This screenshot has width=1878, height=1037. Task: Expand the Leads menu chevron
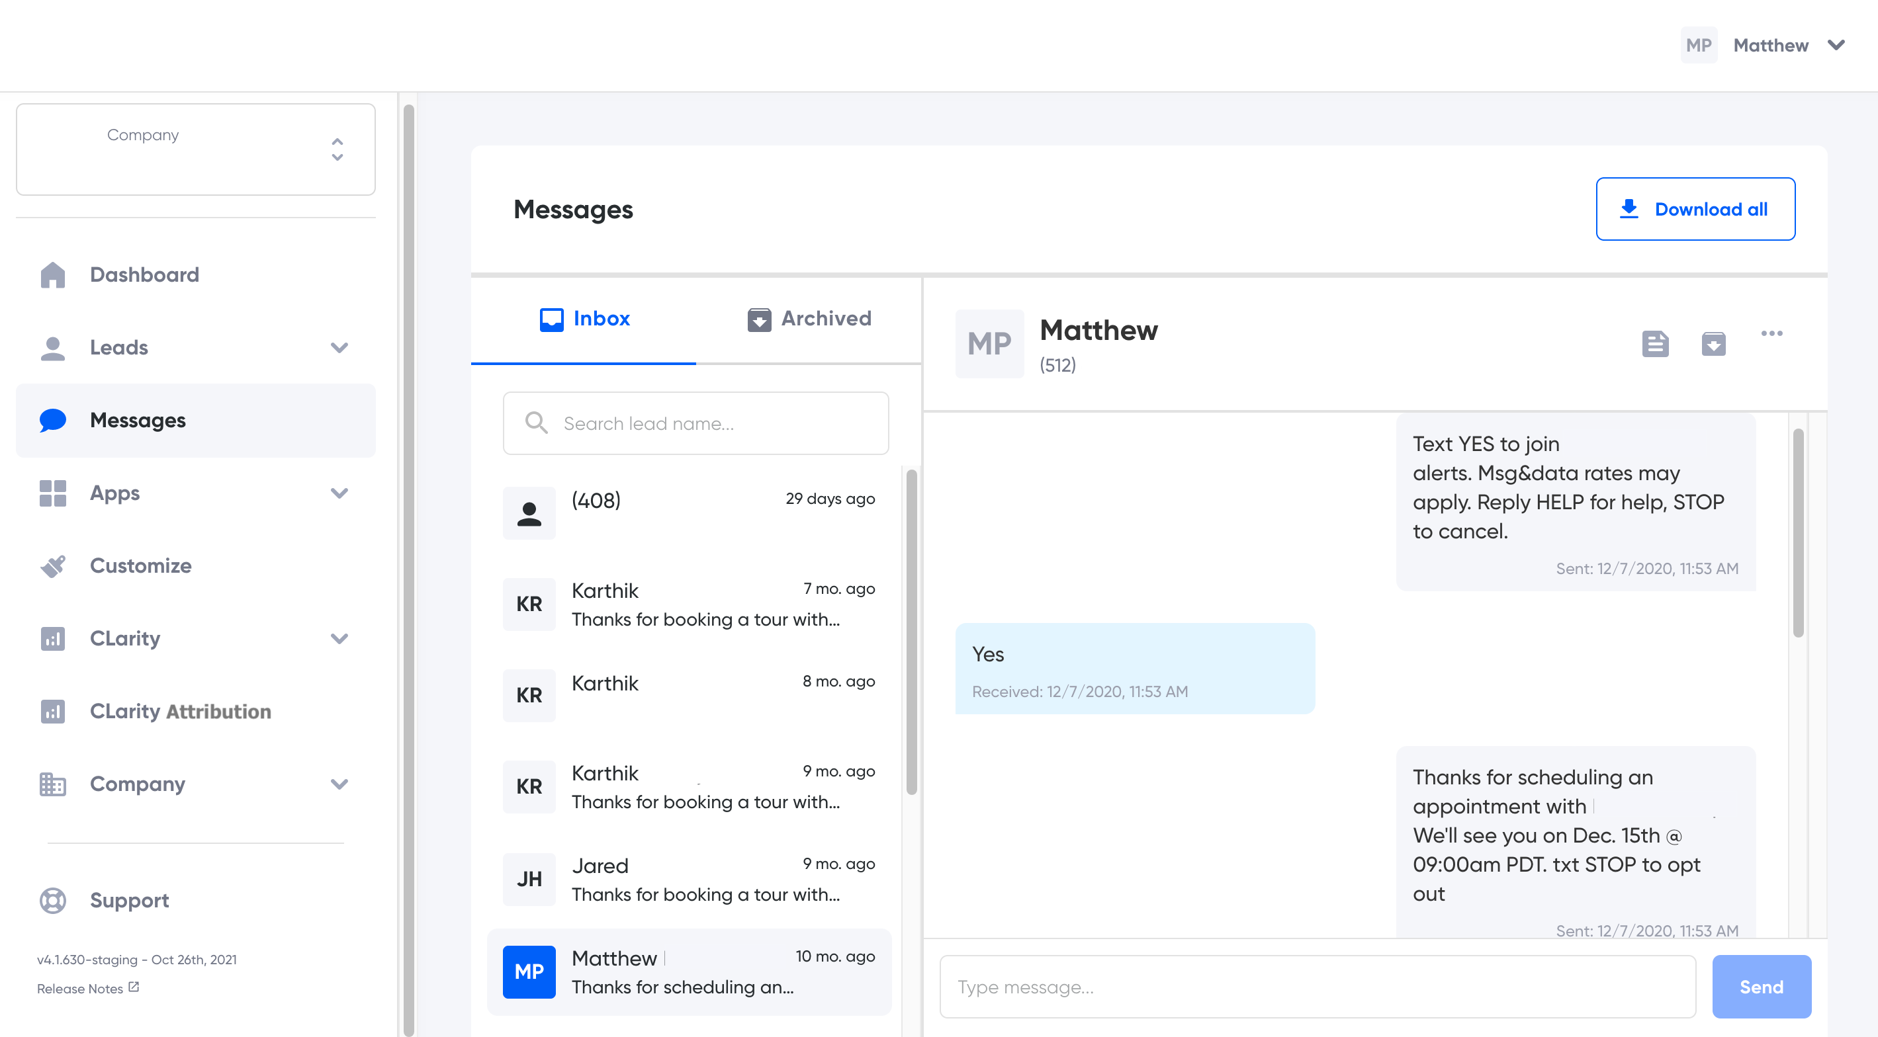(339, 348)
